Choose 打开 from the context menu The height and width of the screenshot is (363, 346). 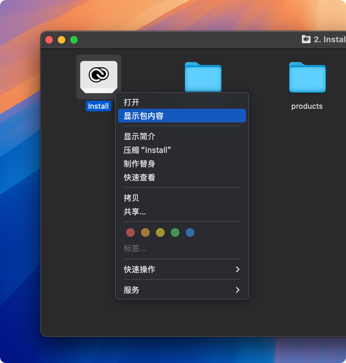(x=131, y=102)
